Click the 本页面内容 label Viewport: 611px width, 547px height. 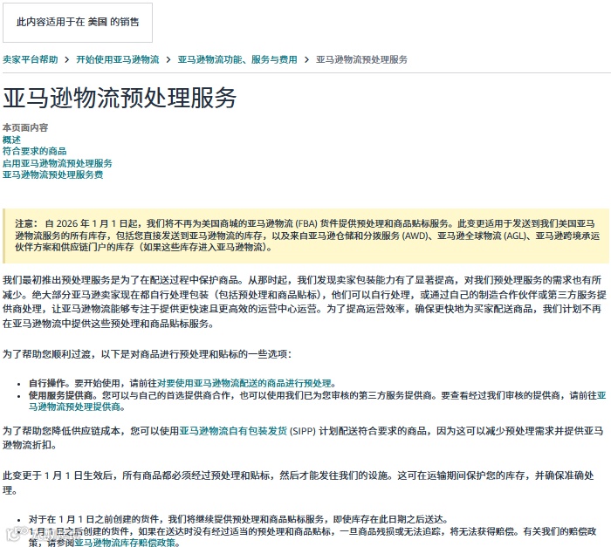click(25, 127)
